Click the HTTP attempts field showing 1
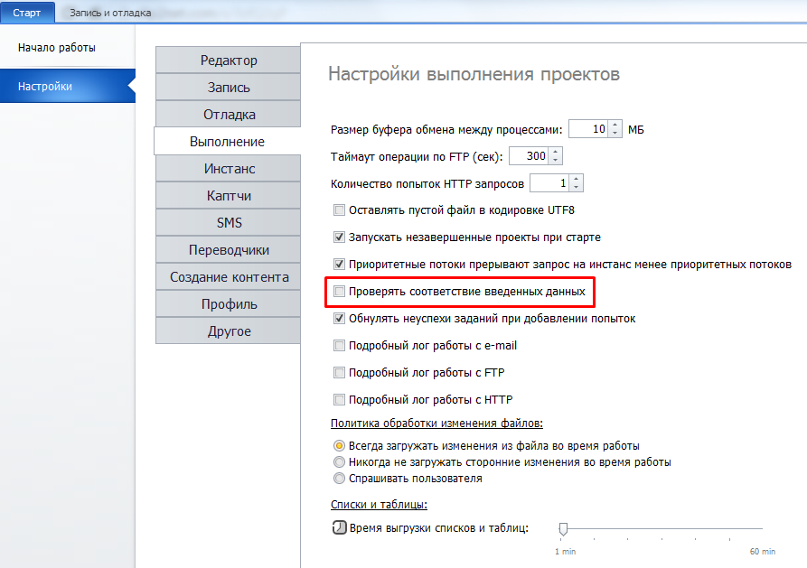Viewport: 807px width, 568px height. 549,183
